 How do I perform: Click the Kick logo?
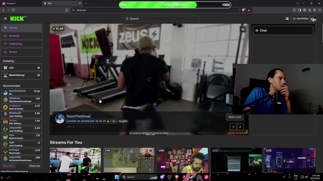tap(18, 18)
